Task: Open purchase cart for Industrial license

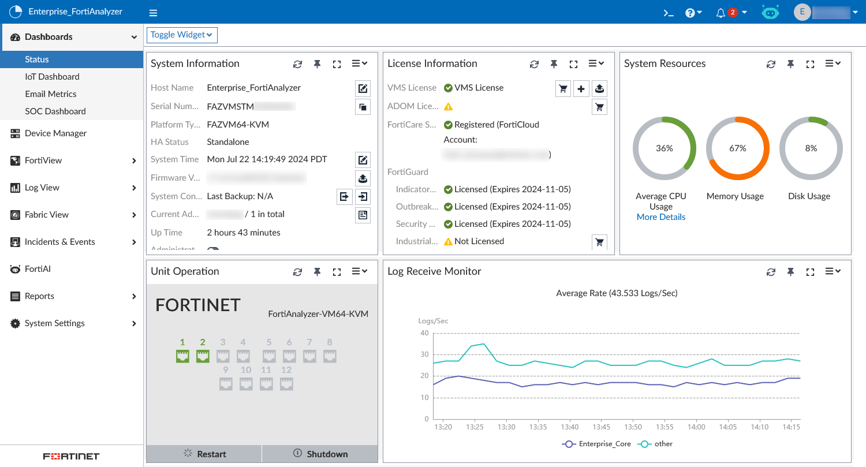Action: tap(599, 242)
